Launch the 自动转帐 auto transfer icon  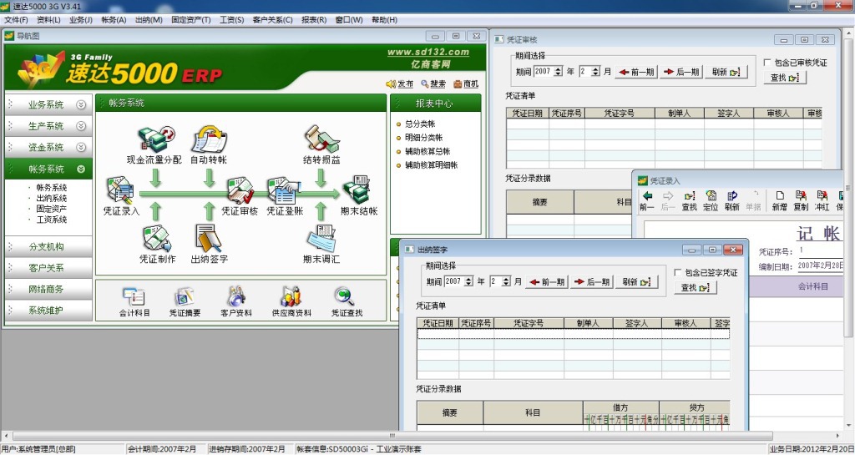[x=209, y=139]
